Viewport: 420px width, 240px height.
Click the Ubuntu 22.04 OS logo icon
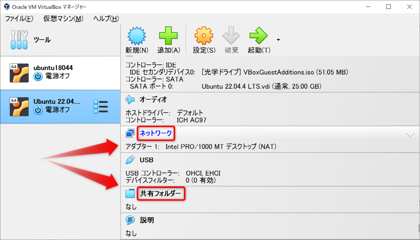(x=19, y=107)
